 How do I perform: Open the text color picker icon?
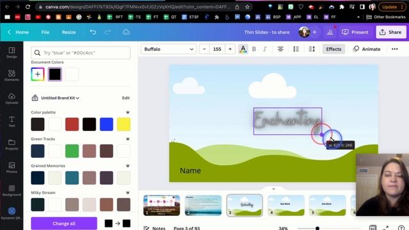click(243, 49)
